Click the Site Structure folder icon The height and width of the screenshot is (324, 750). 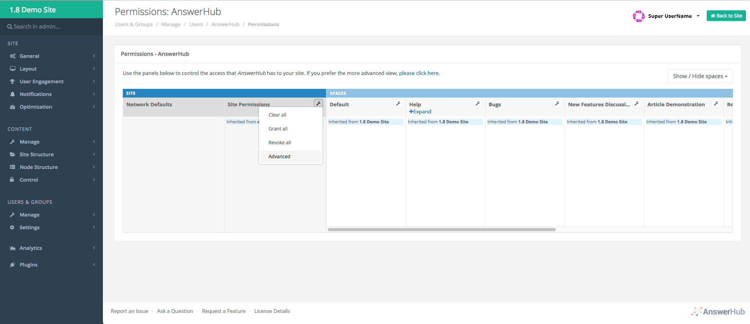(x=13, y=154)
